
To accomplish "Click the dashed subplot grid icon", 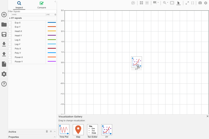I will tap(147, 3).
